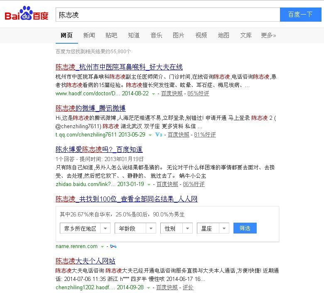
Task: Go to the 知道 tab
Action: click(134, 35)
